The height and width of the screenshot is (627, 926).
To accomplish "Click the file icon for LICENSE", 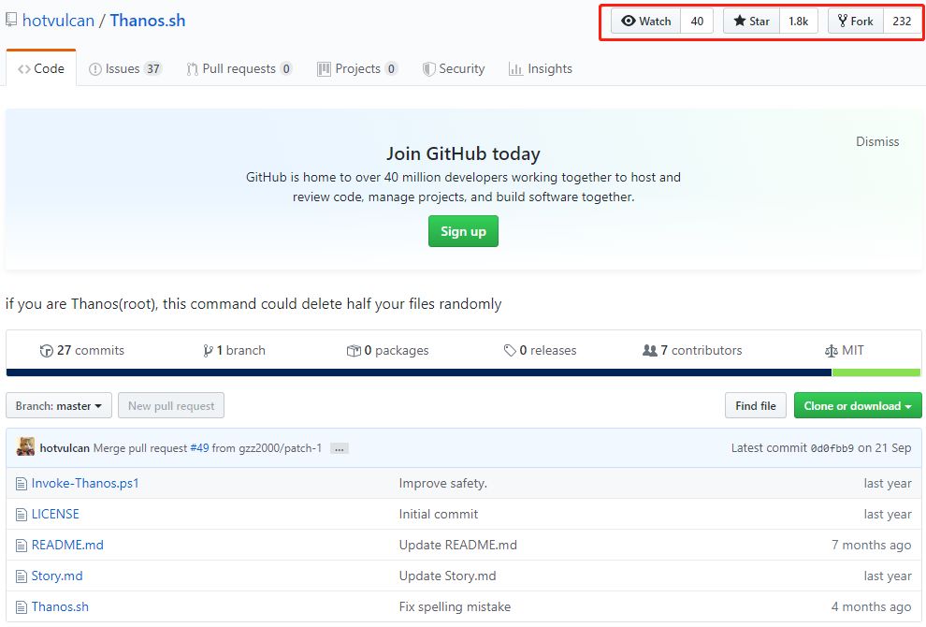I will point(22,515).
